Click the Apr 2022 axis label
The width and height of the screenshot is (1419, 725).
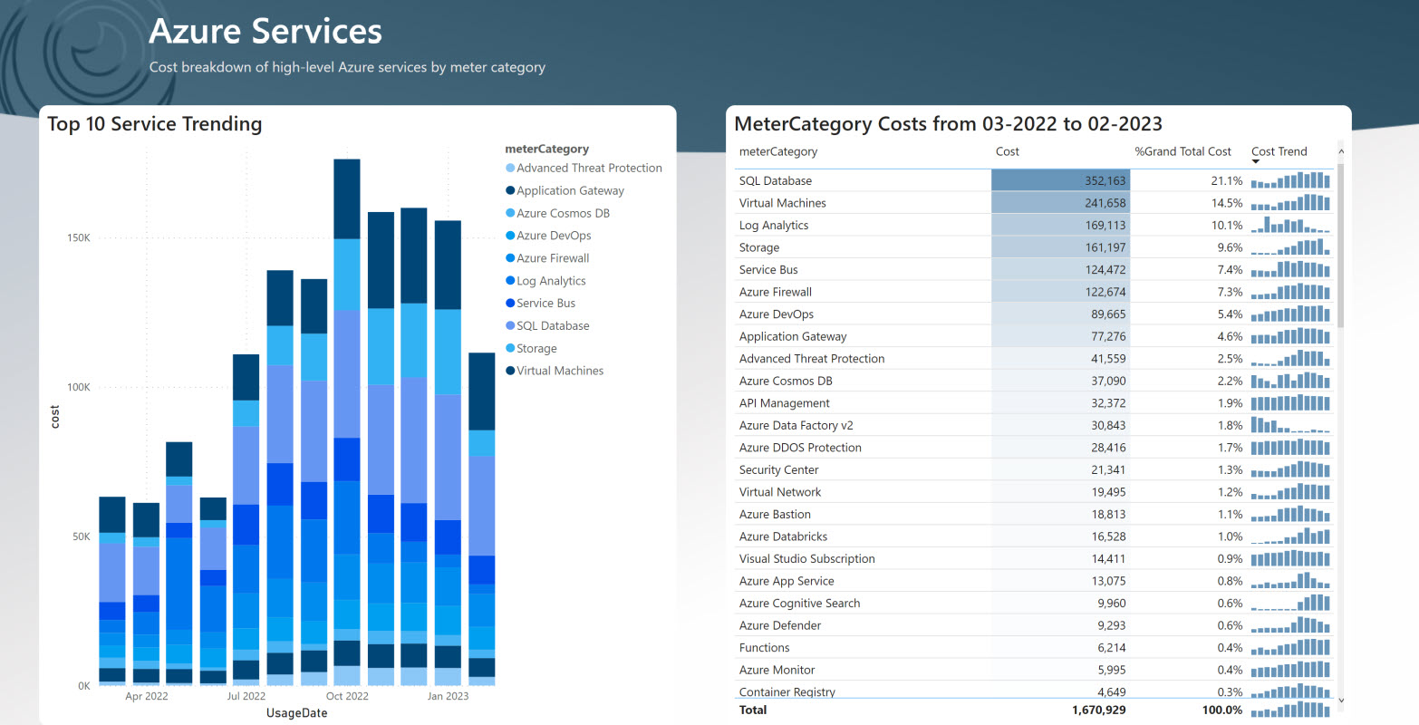[147, 697]
